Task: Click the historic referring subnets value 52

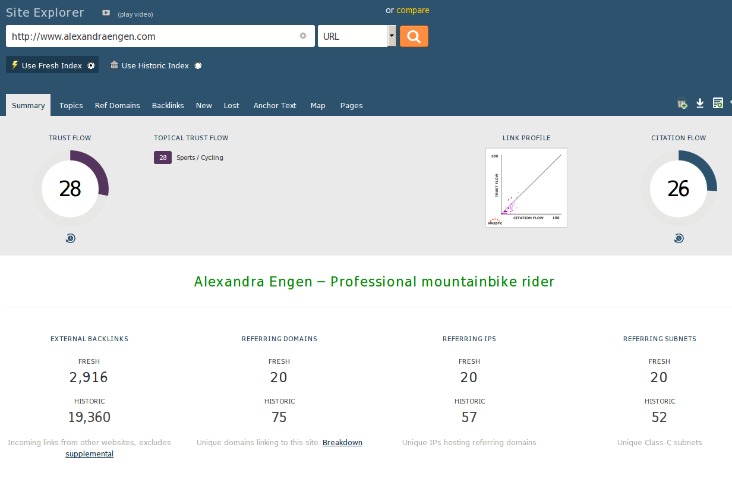Action: click(660, 417)
